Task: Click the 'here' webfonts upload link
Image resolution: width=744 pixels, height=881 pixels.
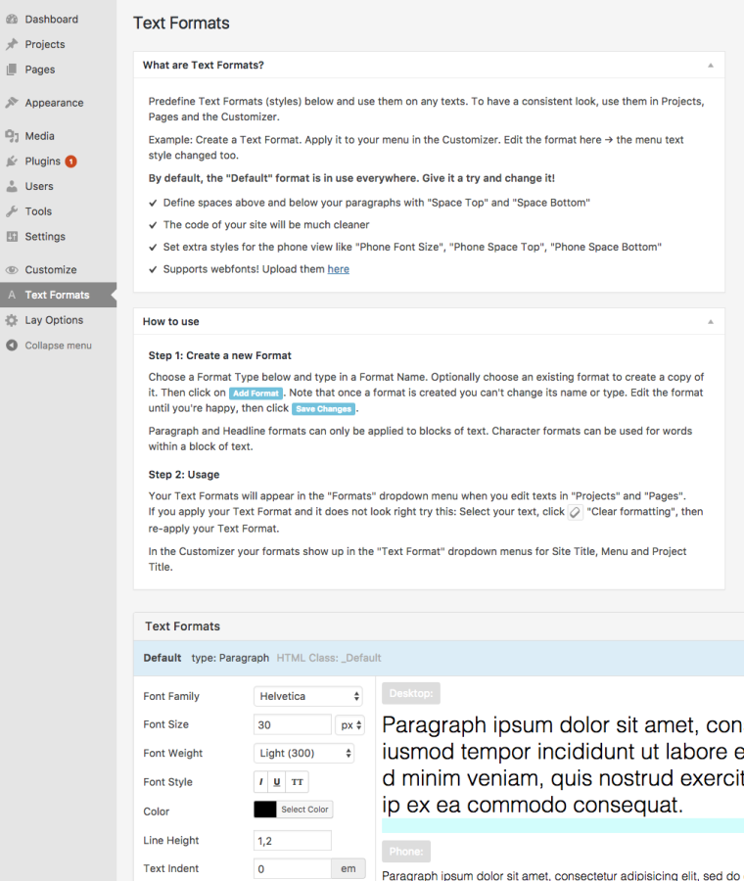Action: [338, 269]
